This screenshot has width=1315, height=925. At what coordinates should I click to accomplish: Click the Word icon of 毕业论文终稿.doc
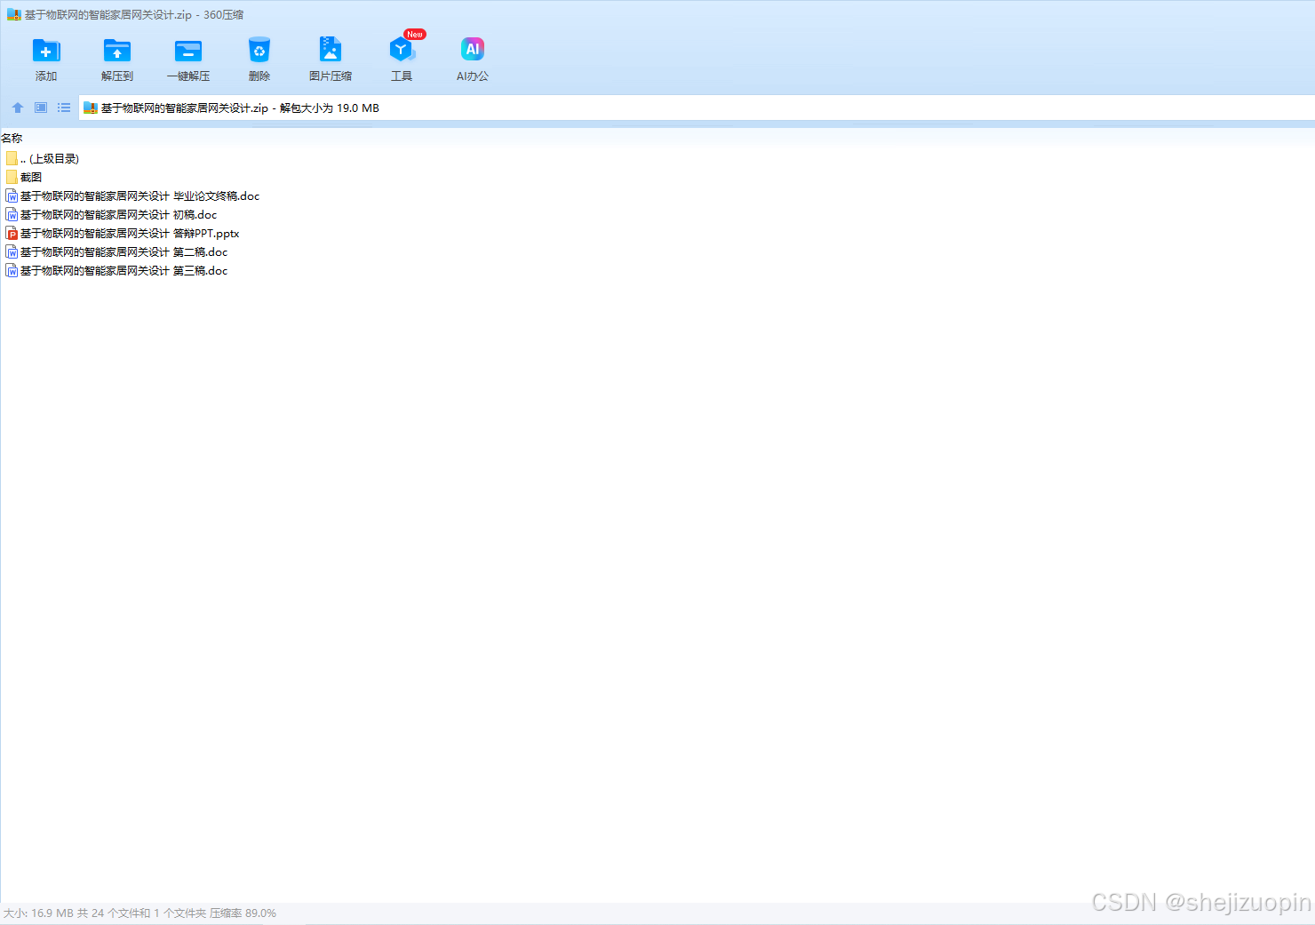pos(12,195)
